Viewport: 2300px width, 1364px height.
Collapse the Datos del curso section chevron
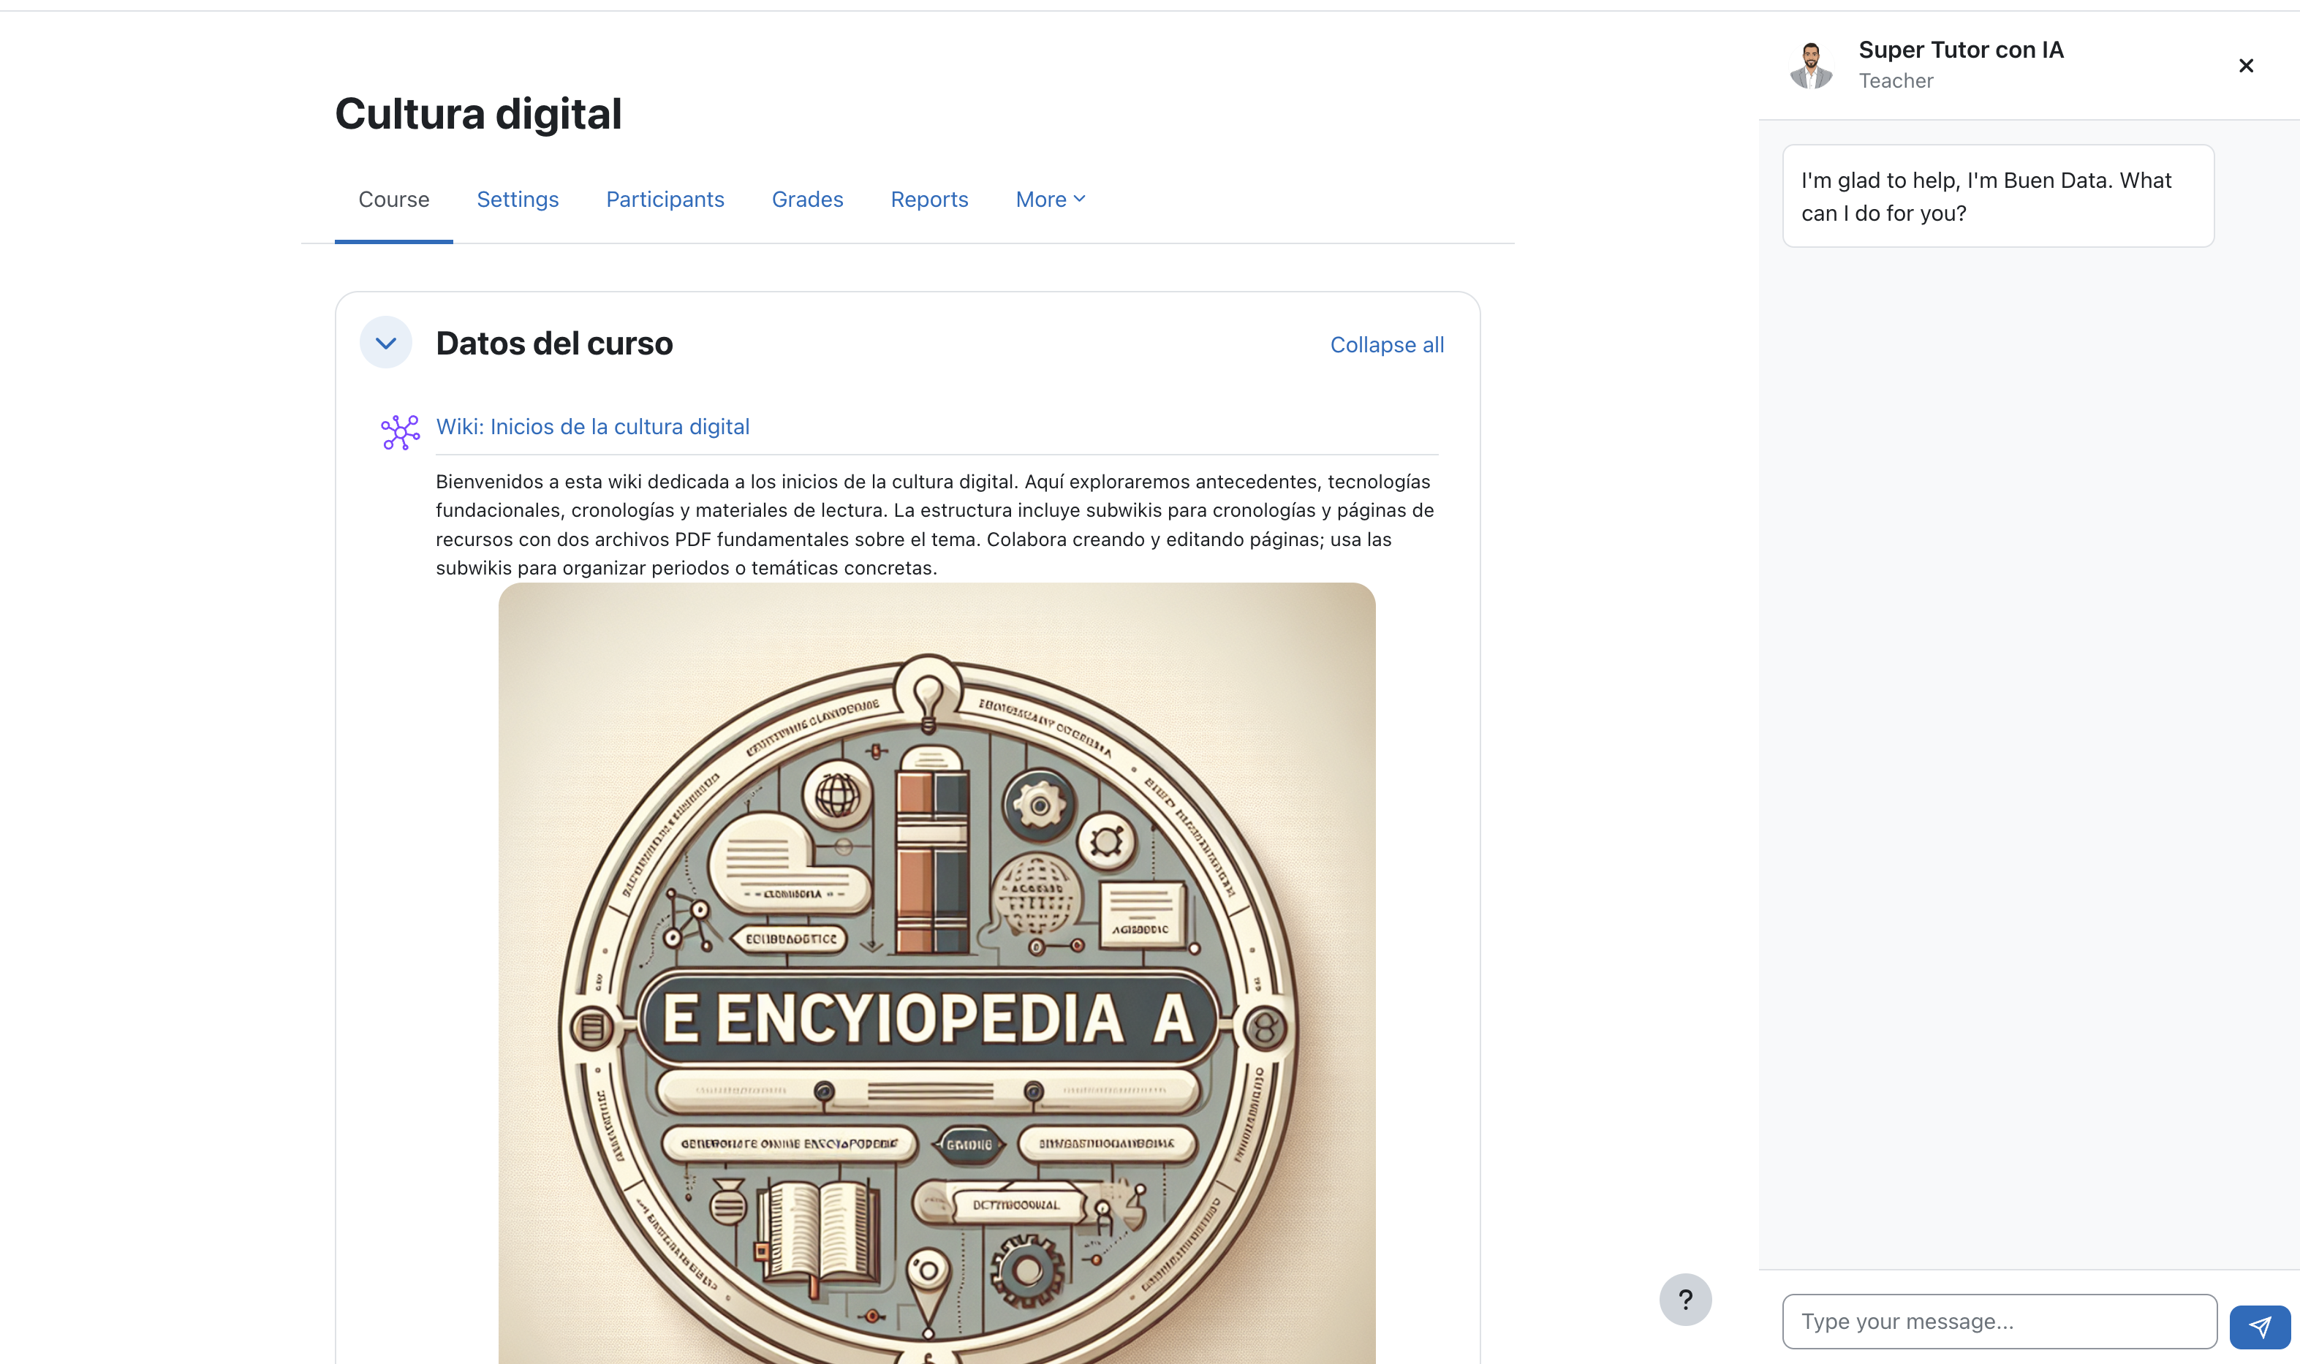pos(386,343)
